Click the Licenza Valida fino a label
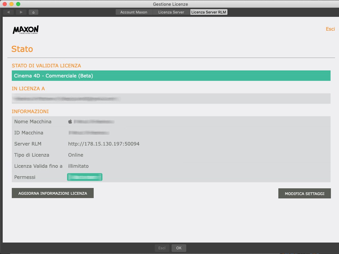 (x=38, y=166)
